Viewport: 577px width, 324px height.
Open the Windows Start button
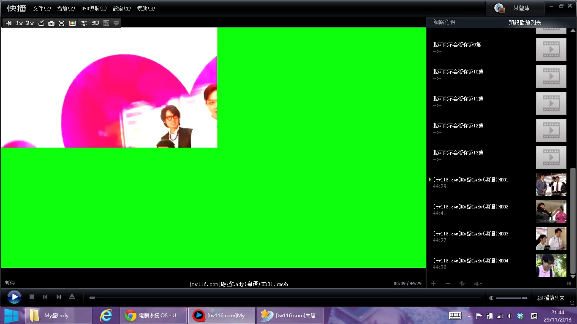pyautogui.click(x=11, y=316)
